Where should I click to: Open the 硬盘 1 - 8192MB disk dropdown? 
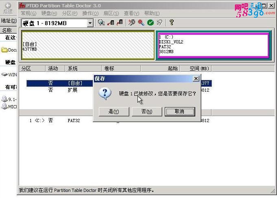pyautogui.click(x=90, y=23)
